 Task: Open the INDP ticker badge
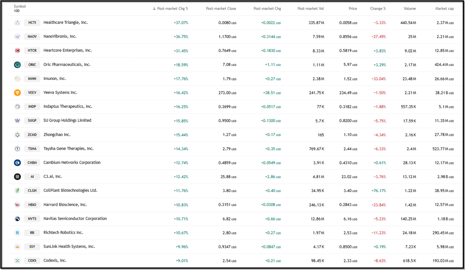click(32, 107)
